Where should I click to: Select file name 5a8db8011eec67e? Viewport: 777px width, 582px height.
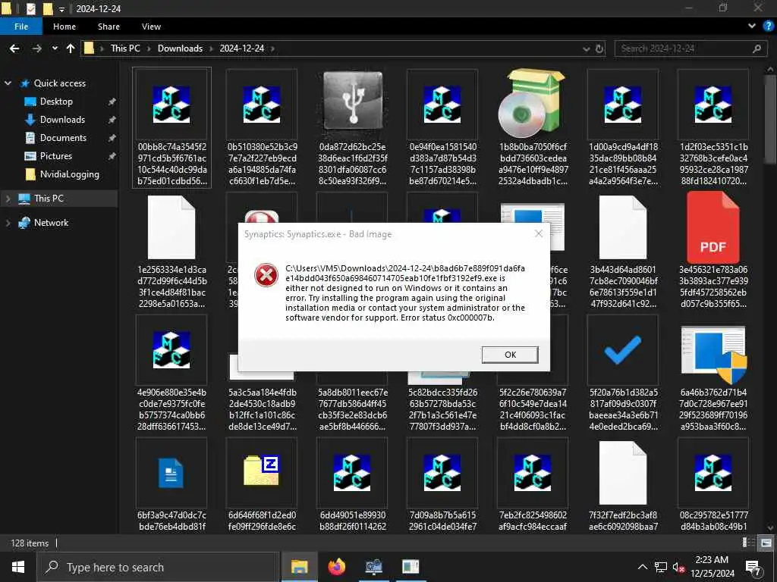pyautogui.click(x=352, y=409)
